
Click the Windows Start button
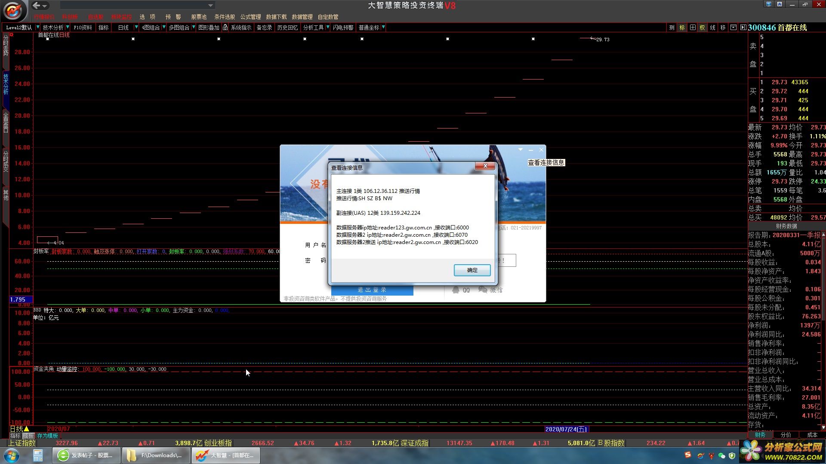point(12,455)
